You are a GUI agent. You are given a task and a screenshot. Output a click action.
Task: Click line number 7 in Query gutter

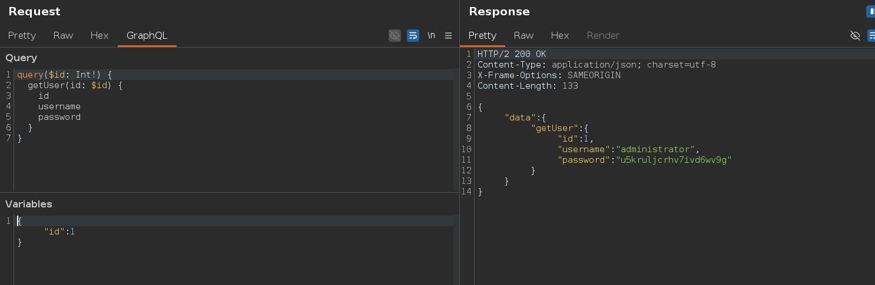coord(8,138)
